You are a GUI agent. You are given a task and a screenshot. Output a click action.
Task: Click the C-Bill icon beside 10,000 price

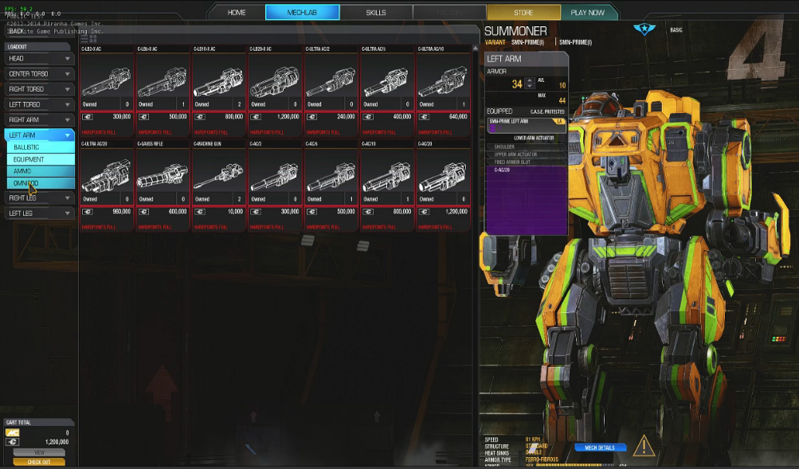coord(200,211)
